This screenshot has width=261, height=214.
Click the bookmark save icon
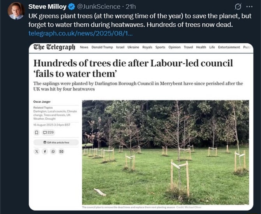click(x=37, y=133)
